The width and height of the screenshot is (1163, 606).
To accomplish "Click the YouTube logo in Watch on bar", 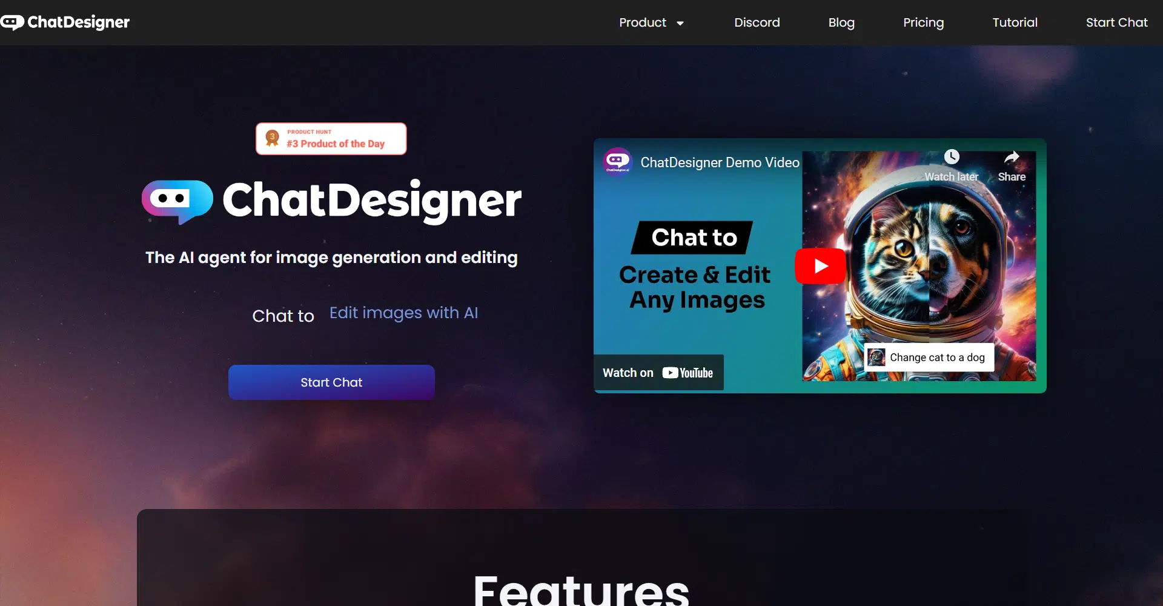I will click(688, 373).
